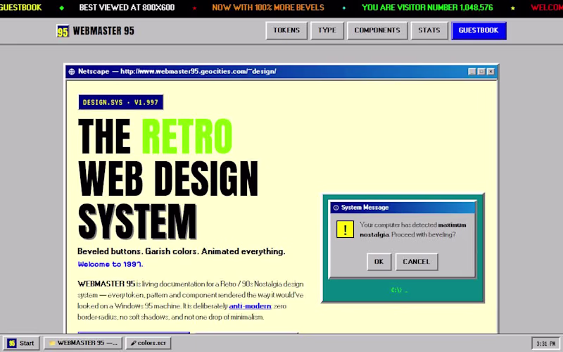
Task: Click the Beveled buttons tagline text
Action: pyautogui.click(x=182, y=251)
